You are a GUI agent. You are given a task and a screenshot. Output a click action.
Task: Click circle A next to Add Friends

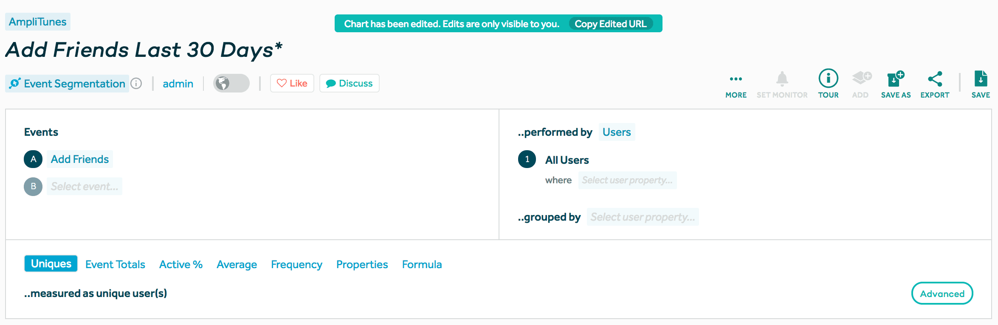coord(33,159)
